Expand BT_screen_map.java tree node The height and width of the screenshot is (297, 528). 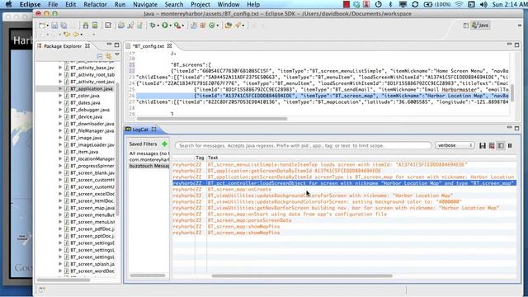coord(60,208)
